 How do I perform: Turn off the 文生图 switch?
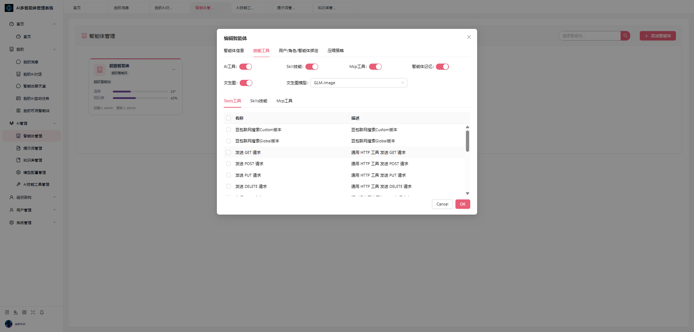point(246,83)
